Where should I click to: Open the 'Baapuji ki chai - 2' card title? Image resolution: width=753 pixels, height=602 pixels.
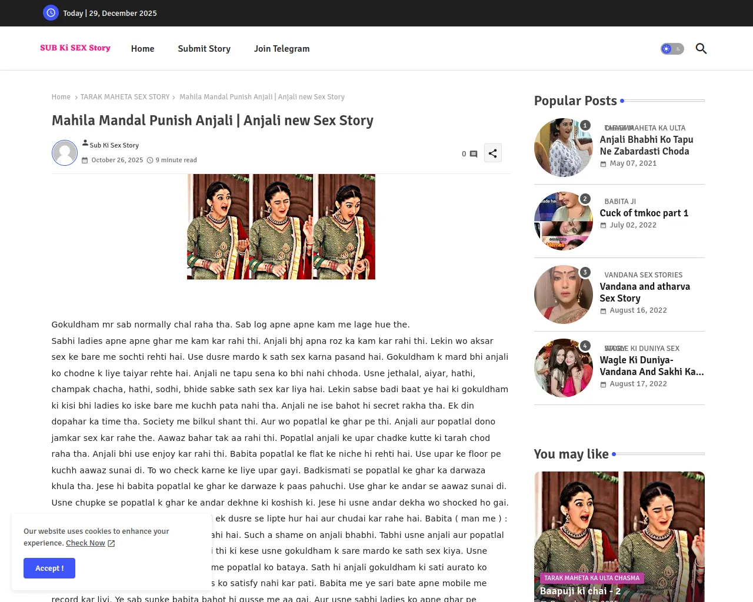[x=580, y=591]
